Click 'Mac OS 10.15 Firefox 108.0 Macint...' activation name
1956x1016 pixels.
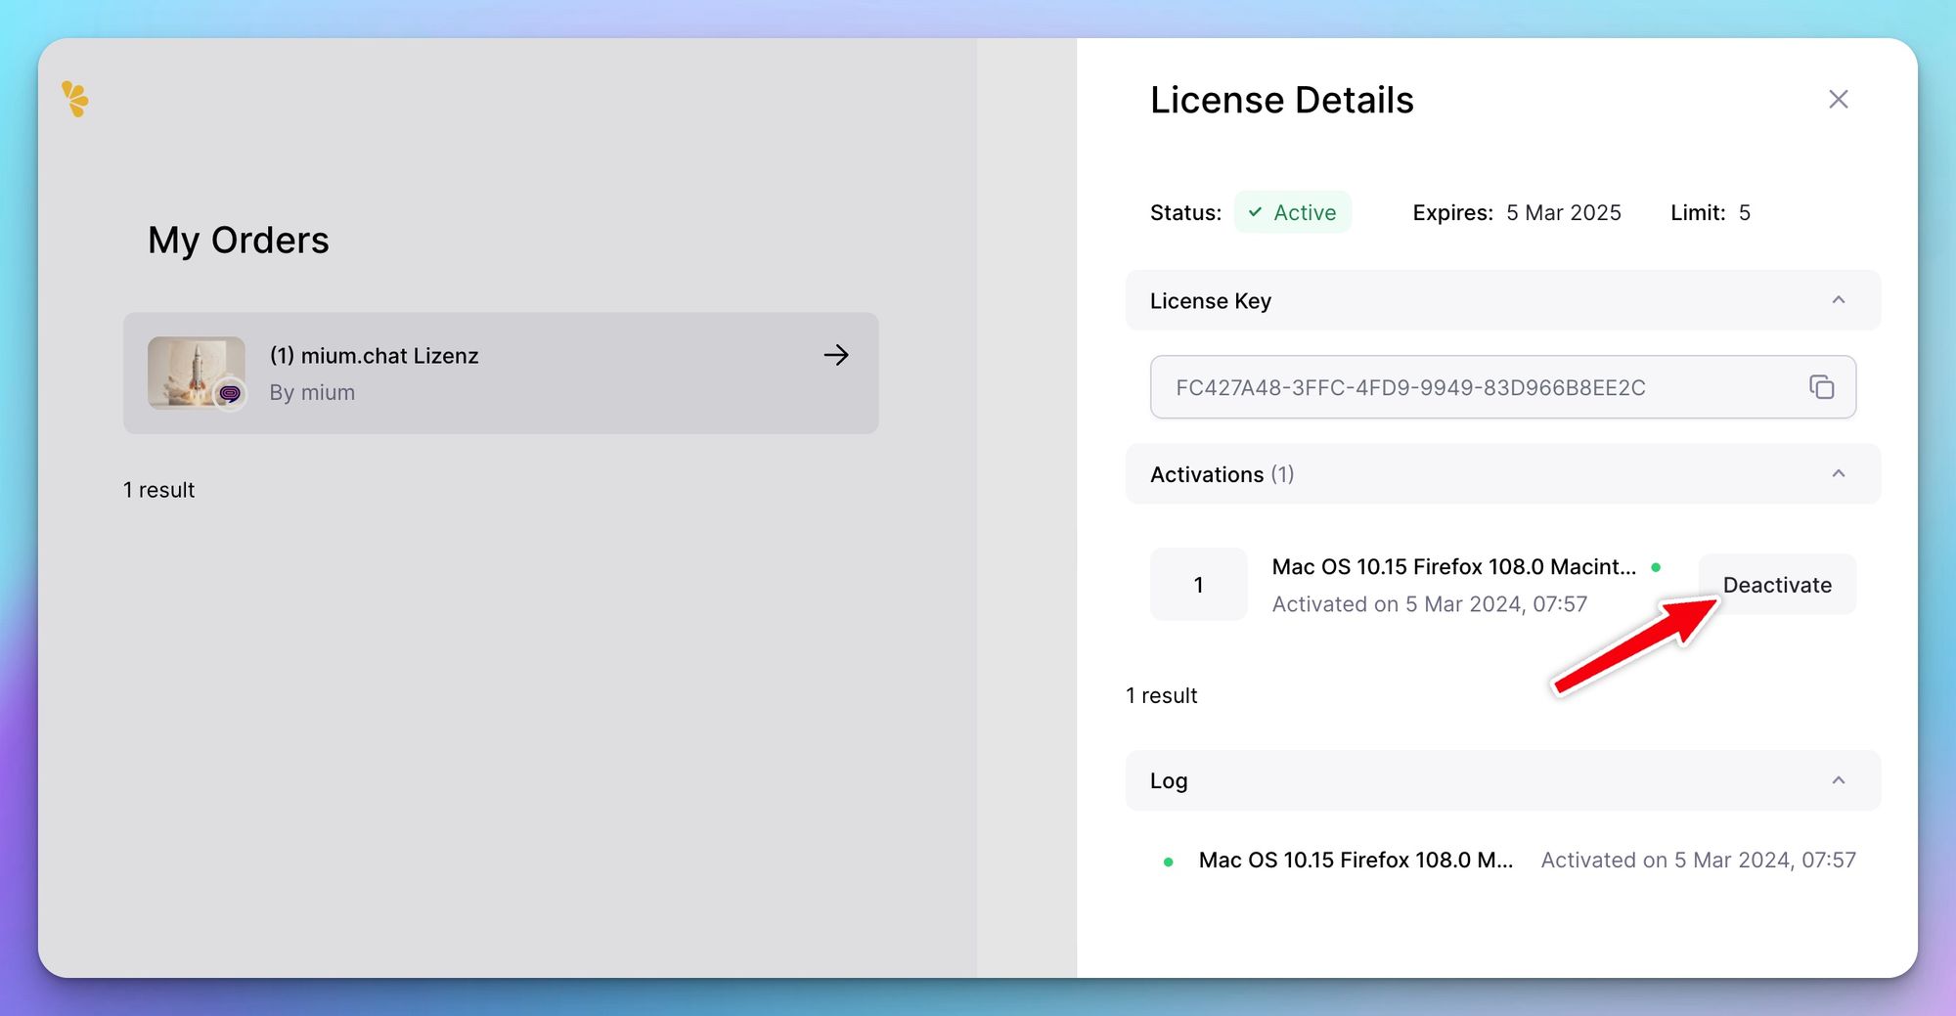click(x=1453, y=567)
